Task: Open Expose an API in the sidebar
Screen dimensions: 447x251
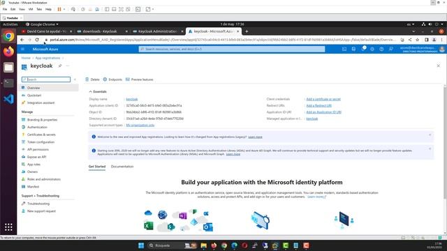Action: [36, 157]
